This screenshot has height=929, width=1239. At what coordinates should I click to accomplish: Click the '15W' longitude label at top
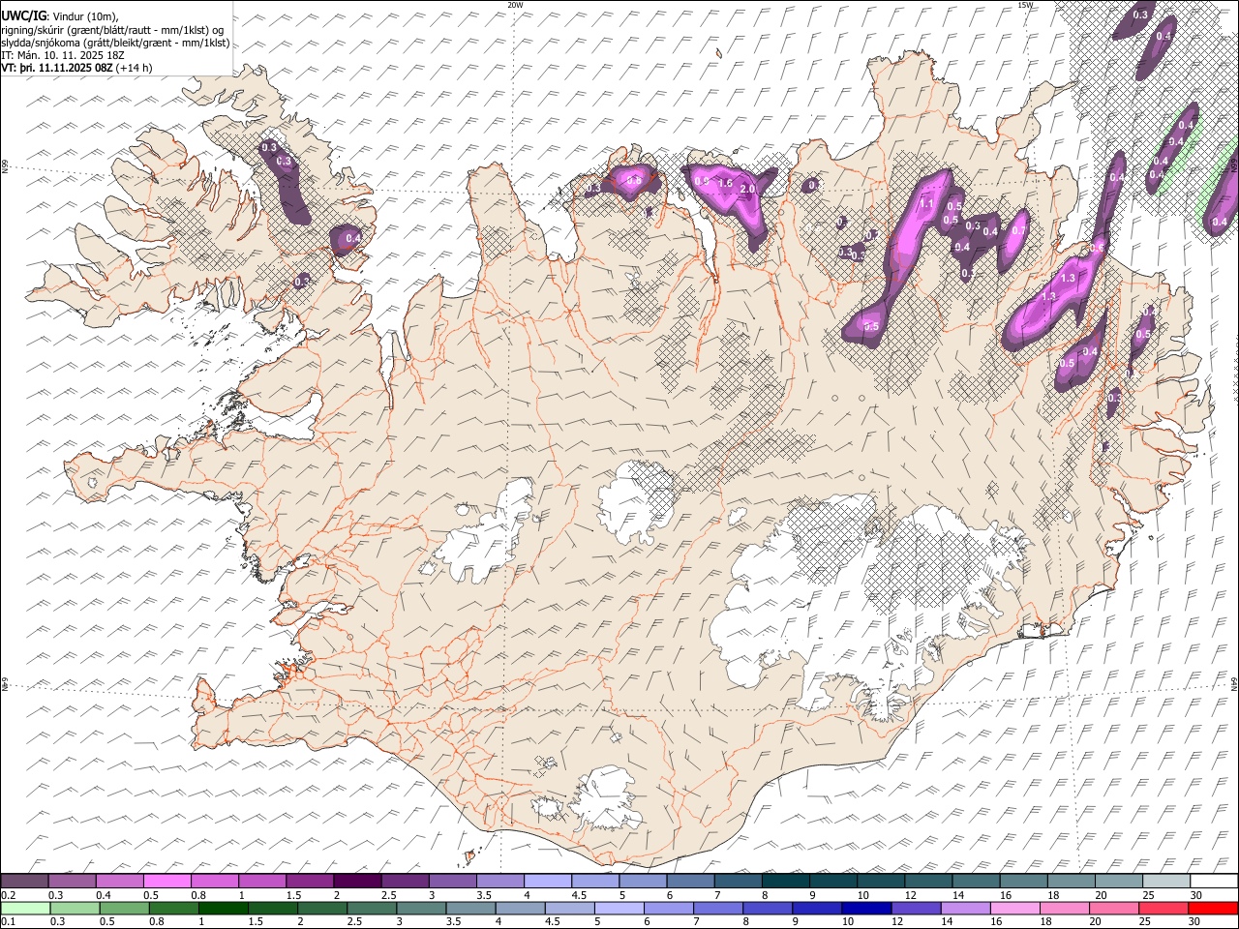click(1025, 5)
